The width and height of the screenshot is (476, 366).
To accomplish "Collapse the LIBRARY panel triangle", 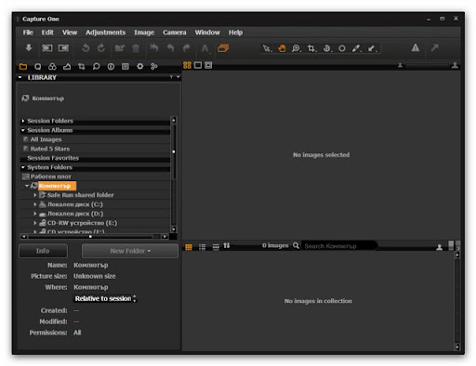I will pyautogui.click(x=20, y=77).
